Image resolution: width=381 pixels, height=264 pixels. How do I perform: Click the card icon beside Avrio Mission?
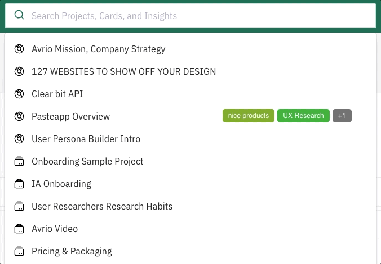(19, 49)
